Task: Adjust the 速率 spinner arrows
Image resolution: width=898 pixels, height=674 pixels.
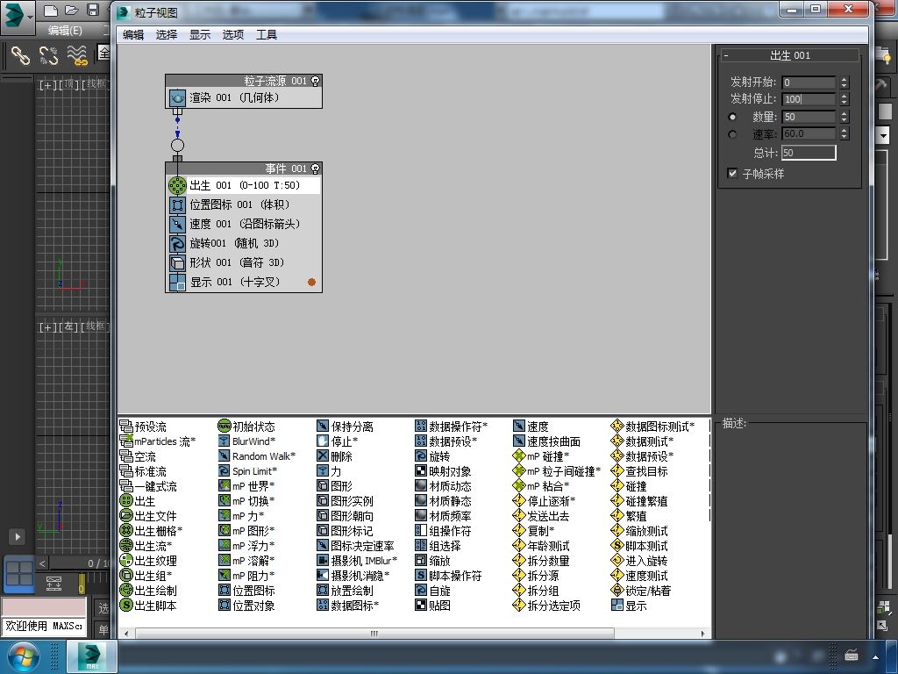Action: 845,134
